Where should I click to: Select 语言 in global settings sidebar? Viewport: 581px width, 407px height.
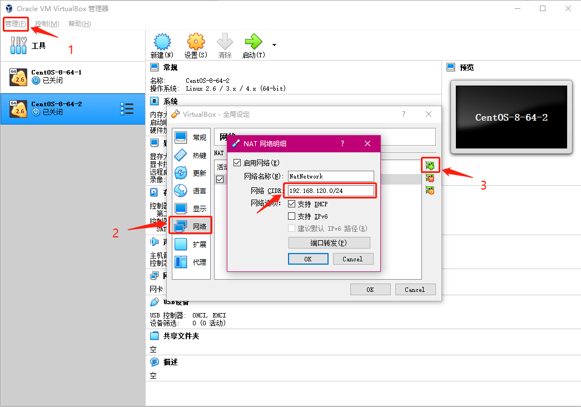(x=191, y=191)
